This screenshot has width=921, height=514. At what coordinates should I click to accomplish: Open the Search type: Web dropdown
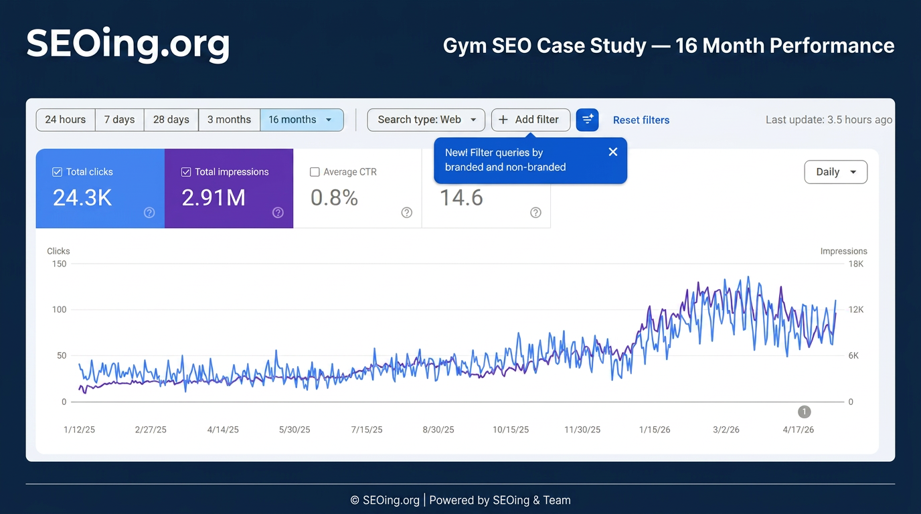426,120
